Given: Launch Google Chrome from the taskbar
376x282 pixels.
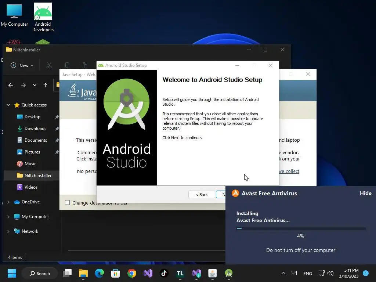Looking at the screenshot, I should click(x=132, y=273).
